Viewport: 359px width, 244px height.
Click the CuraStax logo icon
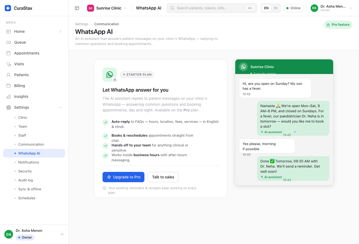8,8
